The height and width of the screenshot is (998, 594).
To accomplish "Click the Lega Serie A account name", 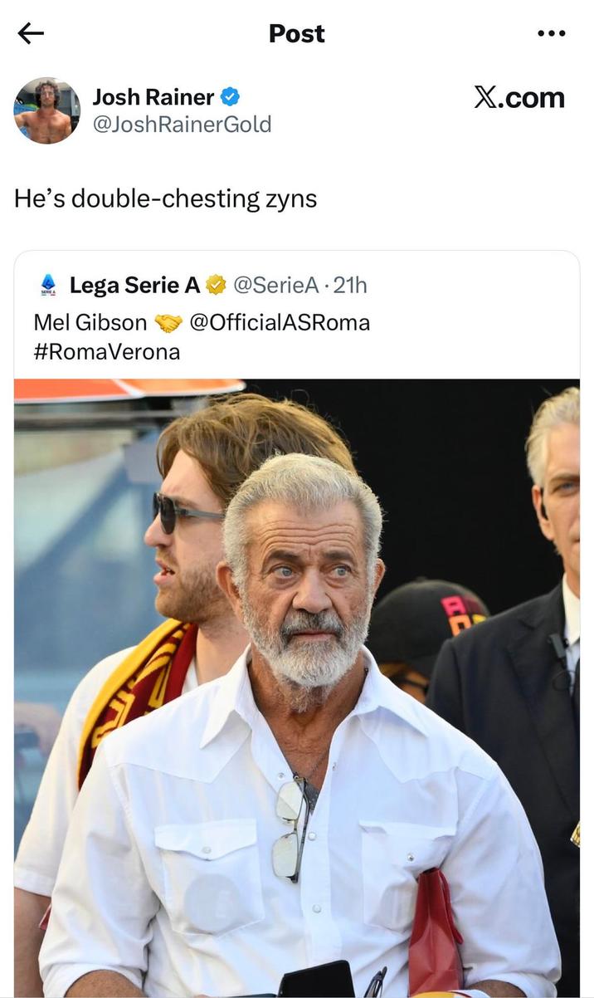I will [x=134, y=284].
